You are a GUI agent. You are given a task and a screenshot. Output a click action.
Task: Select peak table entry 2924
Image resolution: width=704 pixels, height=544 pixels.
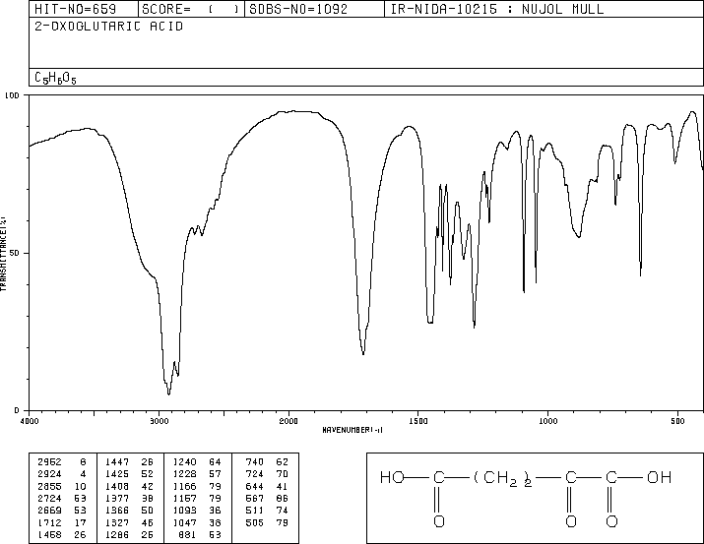(50, 474)
